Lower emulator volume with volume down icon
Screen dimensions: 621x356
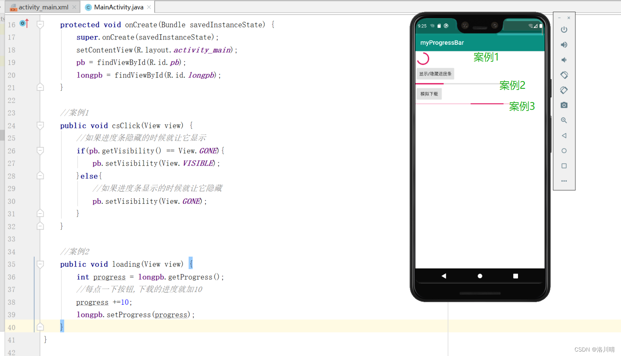(564, 59)
